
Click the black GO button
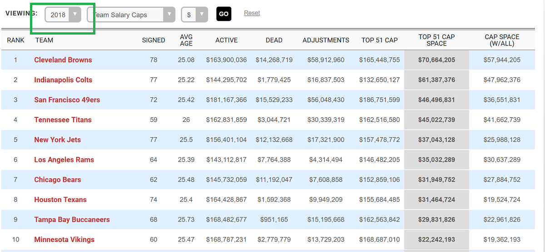[x=224, y=14]
